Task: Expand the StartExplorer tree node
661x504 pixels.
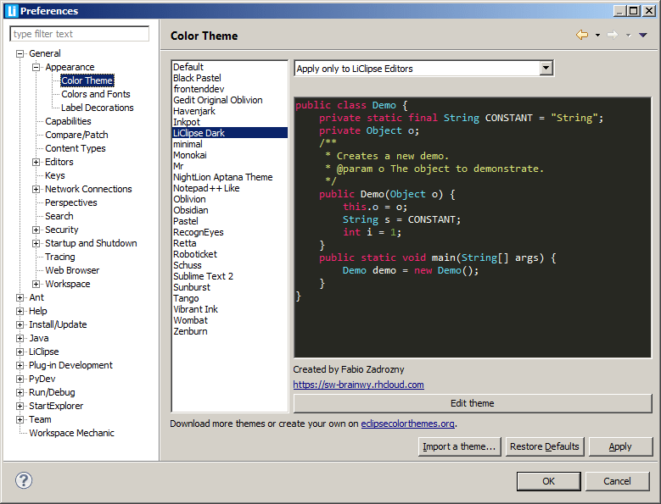Action: coord(20,406)
